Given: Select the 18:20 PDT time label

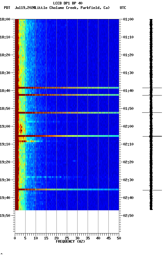Looking at the screenshot, I should [5, 55].
